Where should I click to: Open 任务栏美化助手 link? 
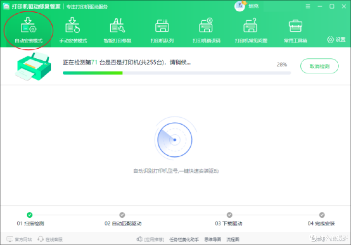tap(184, 239)
